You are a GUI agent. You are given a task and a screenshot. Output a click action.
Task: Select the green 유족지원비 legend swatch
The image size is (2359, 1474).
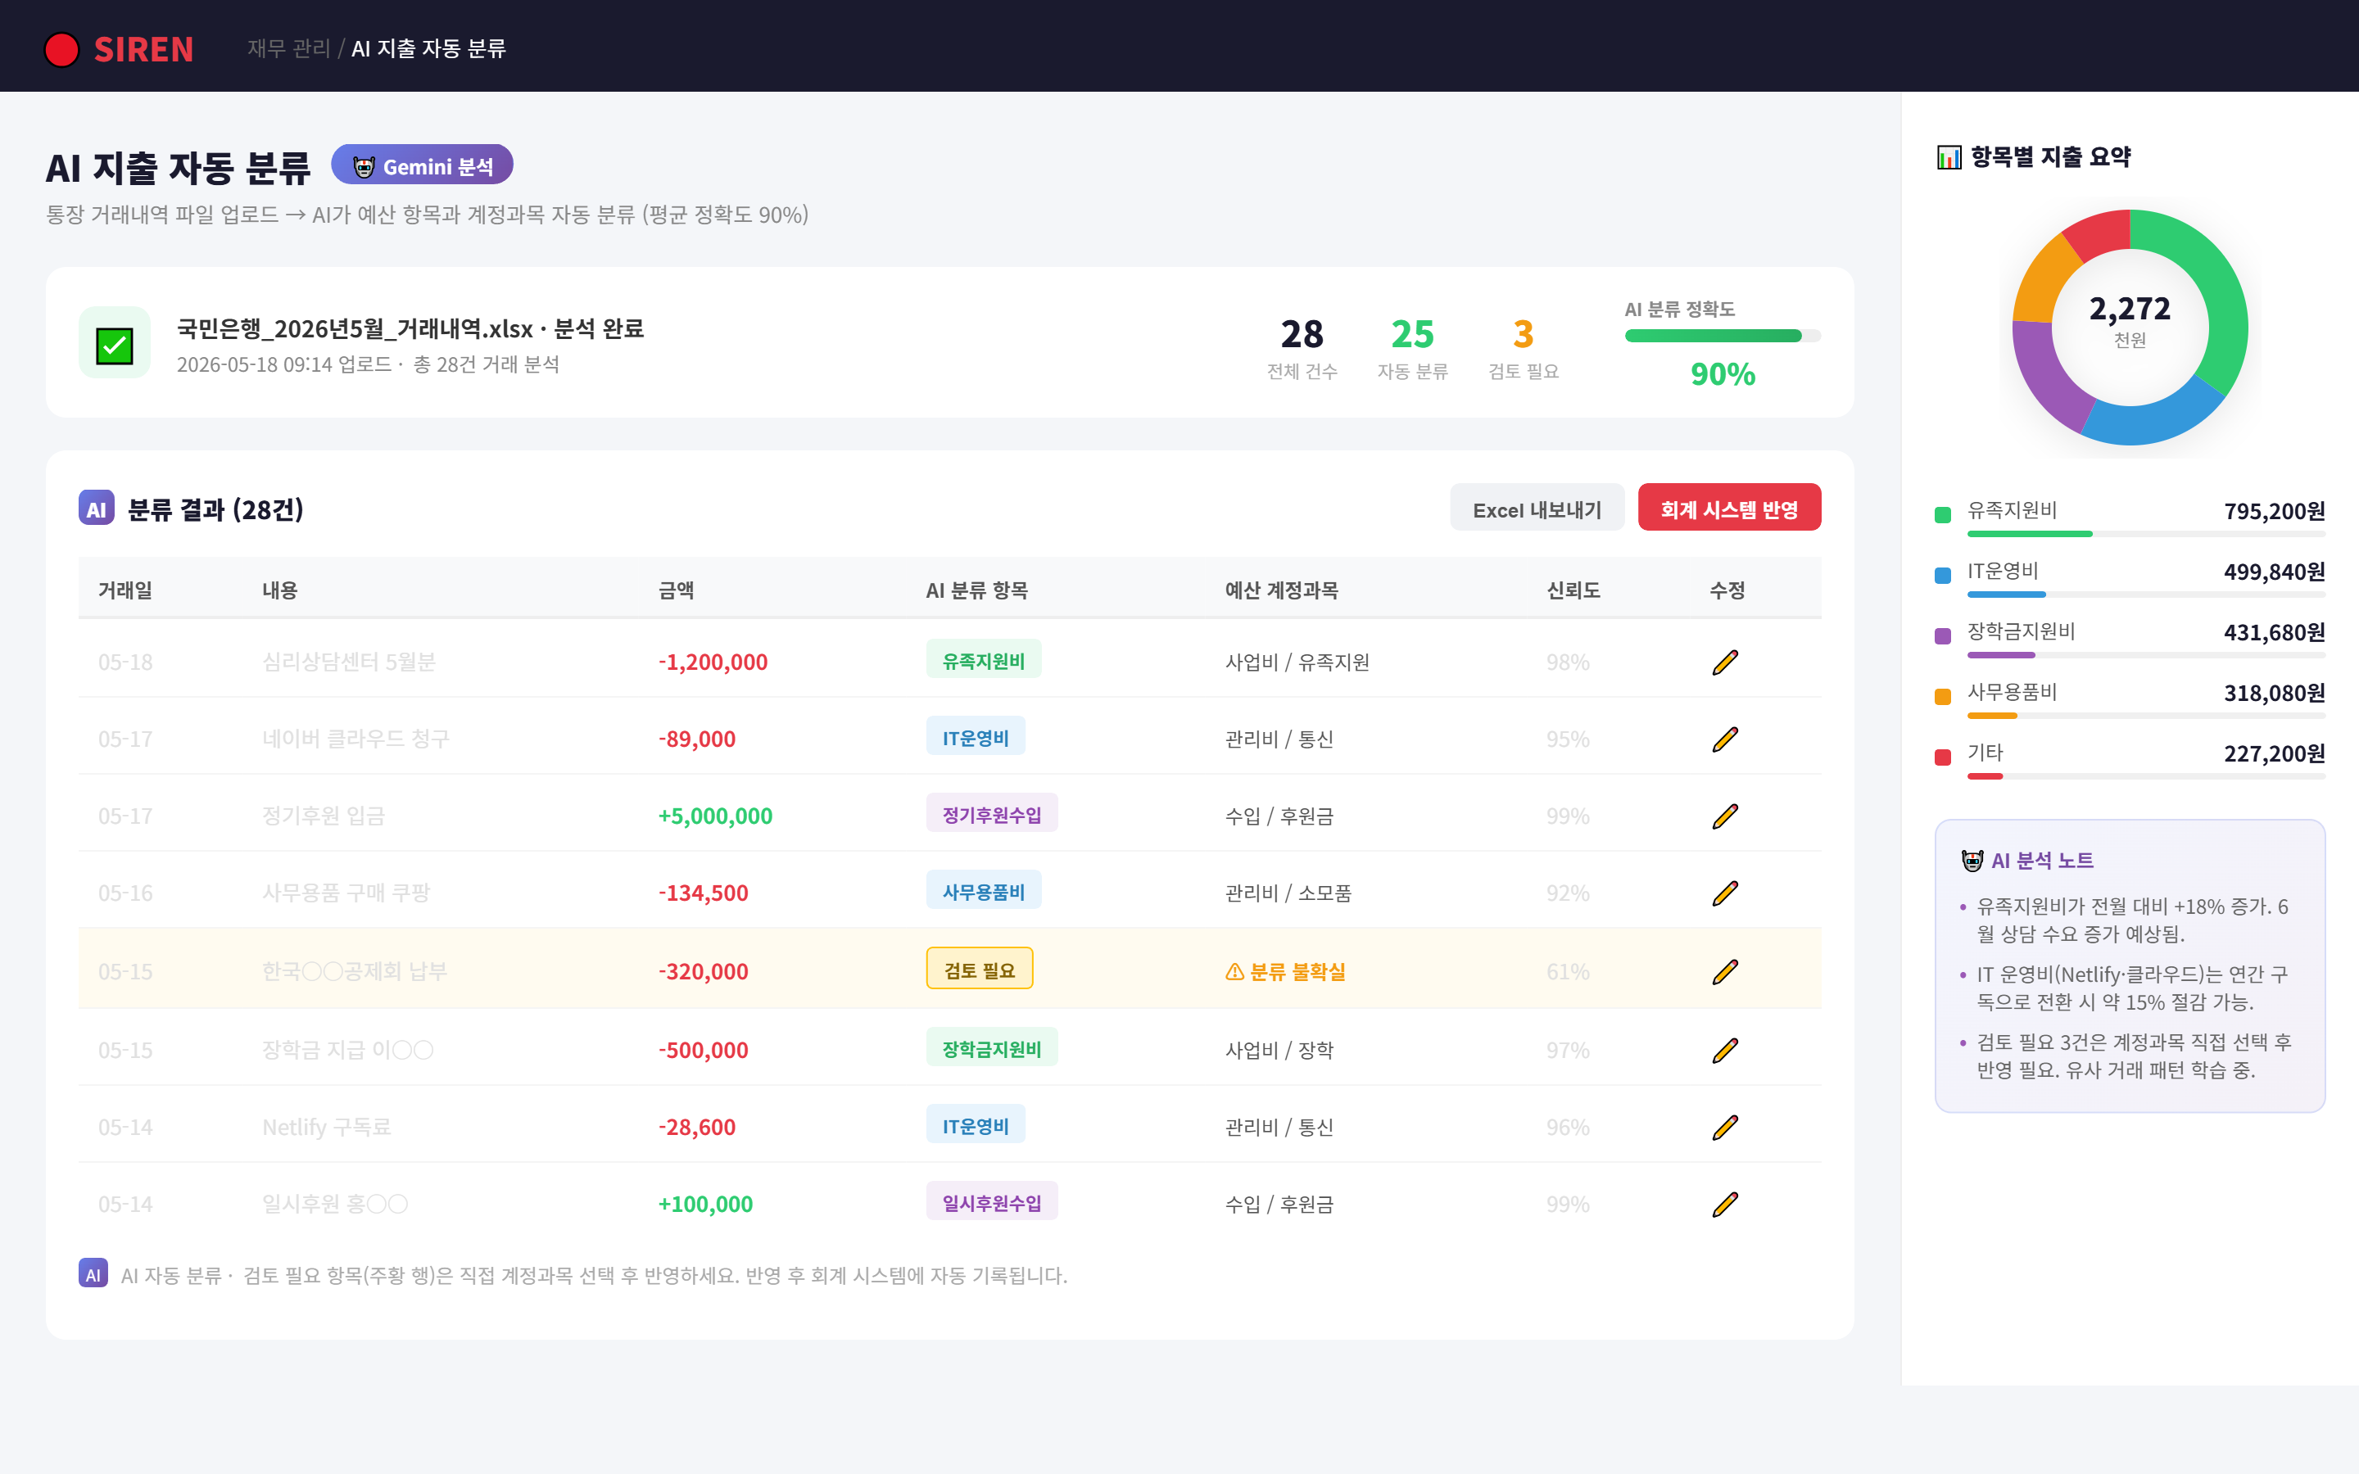tap(1943, 513)
